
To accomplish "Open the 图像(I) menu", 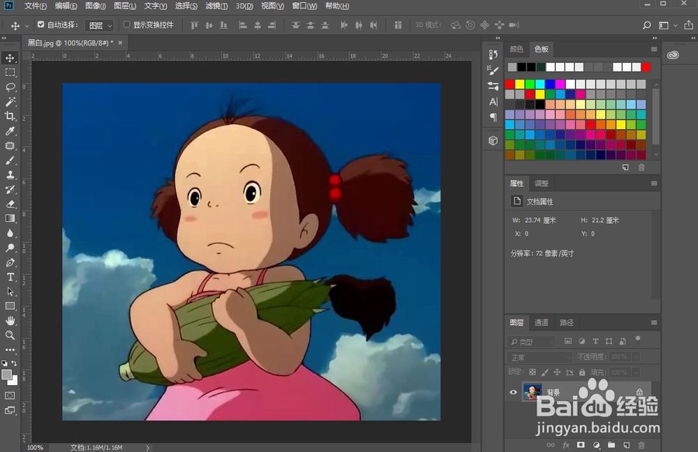I will point(95,6).
